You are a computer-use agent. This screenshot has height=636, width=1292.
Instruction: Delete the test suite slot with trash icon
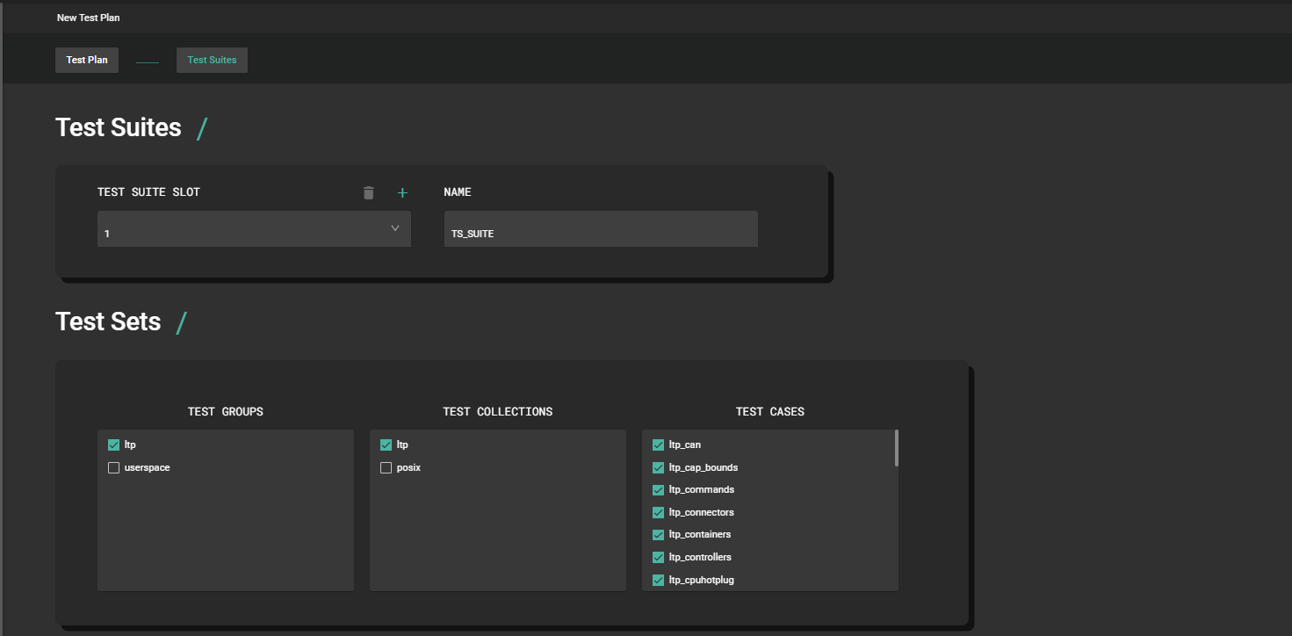click(x=369, y=192)
